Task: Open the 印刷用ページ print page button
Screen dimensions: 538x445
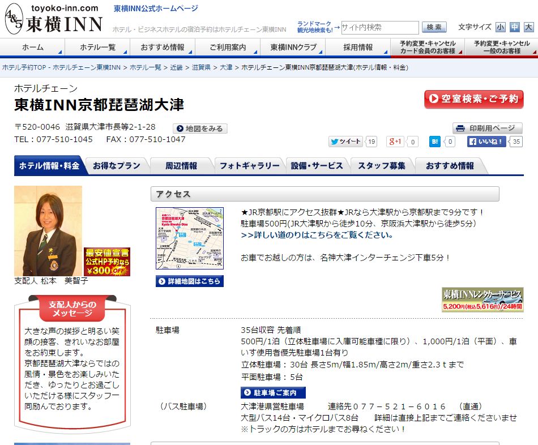Action: pyautogui.click(x=487, y=129)
